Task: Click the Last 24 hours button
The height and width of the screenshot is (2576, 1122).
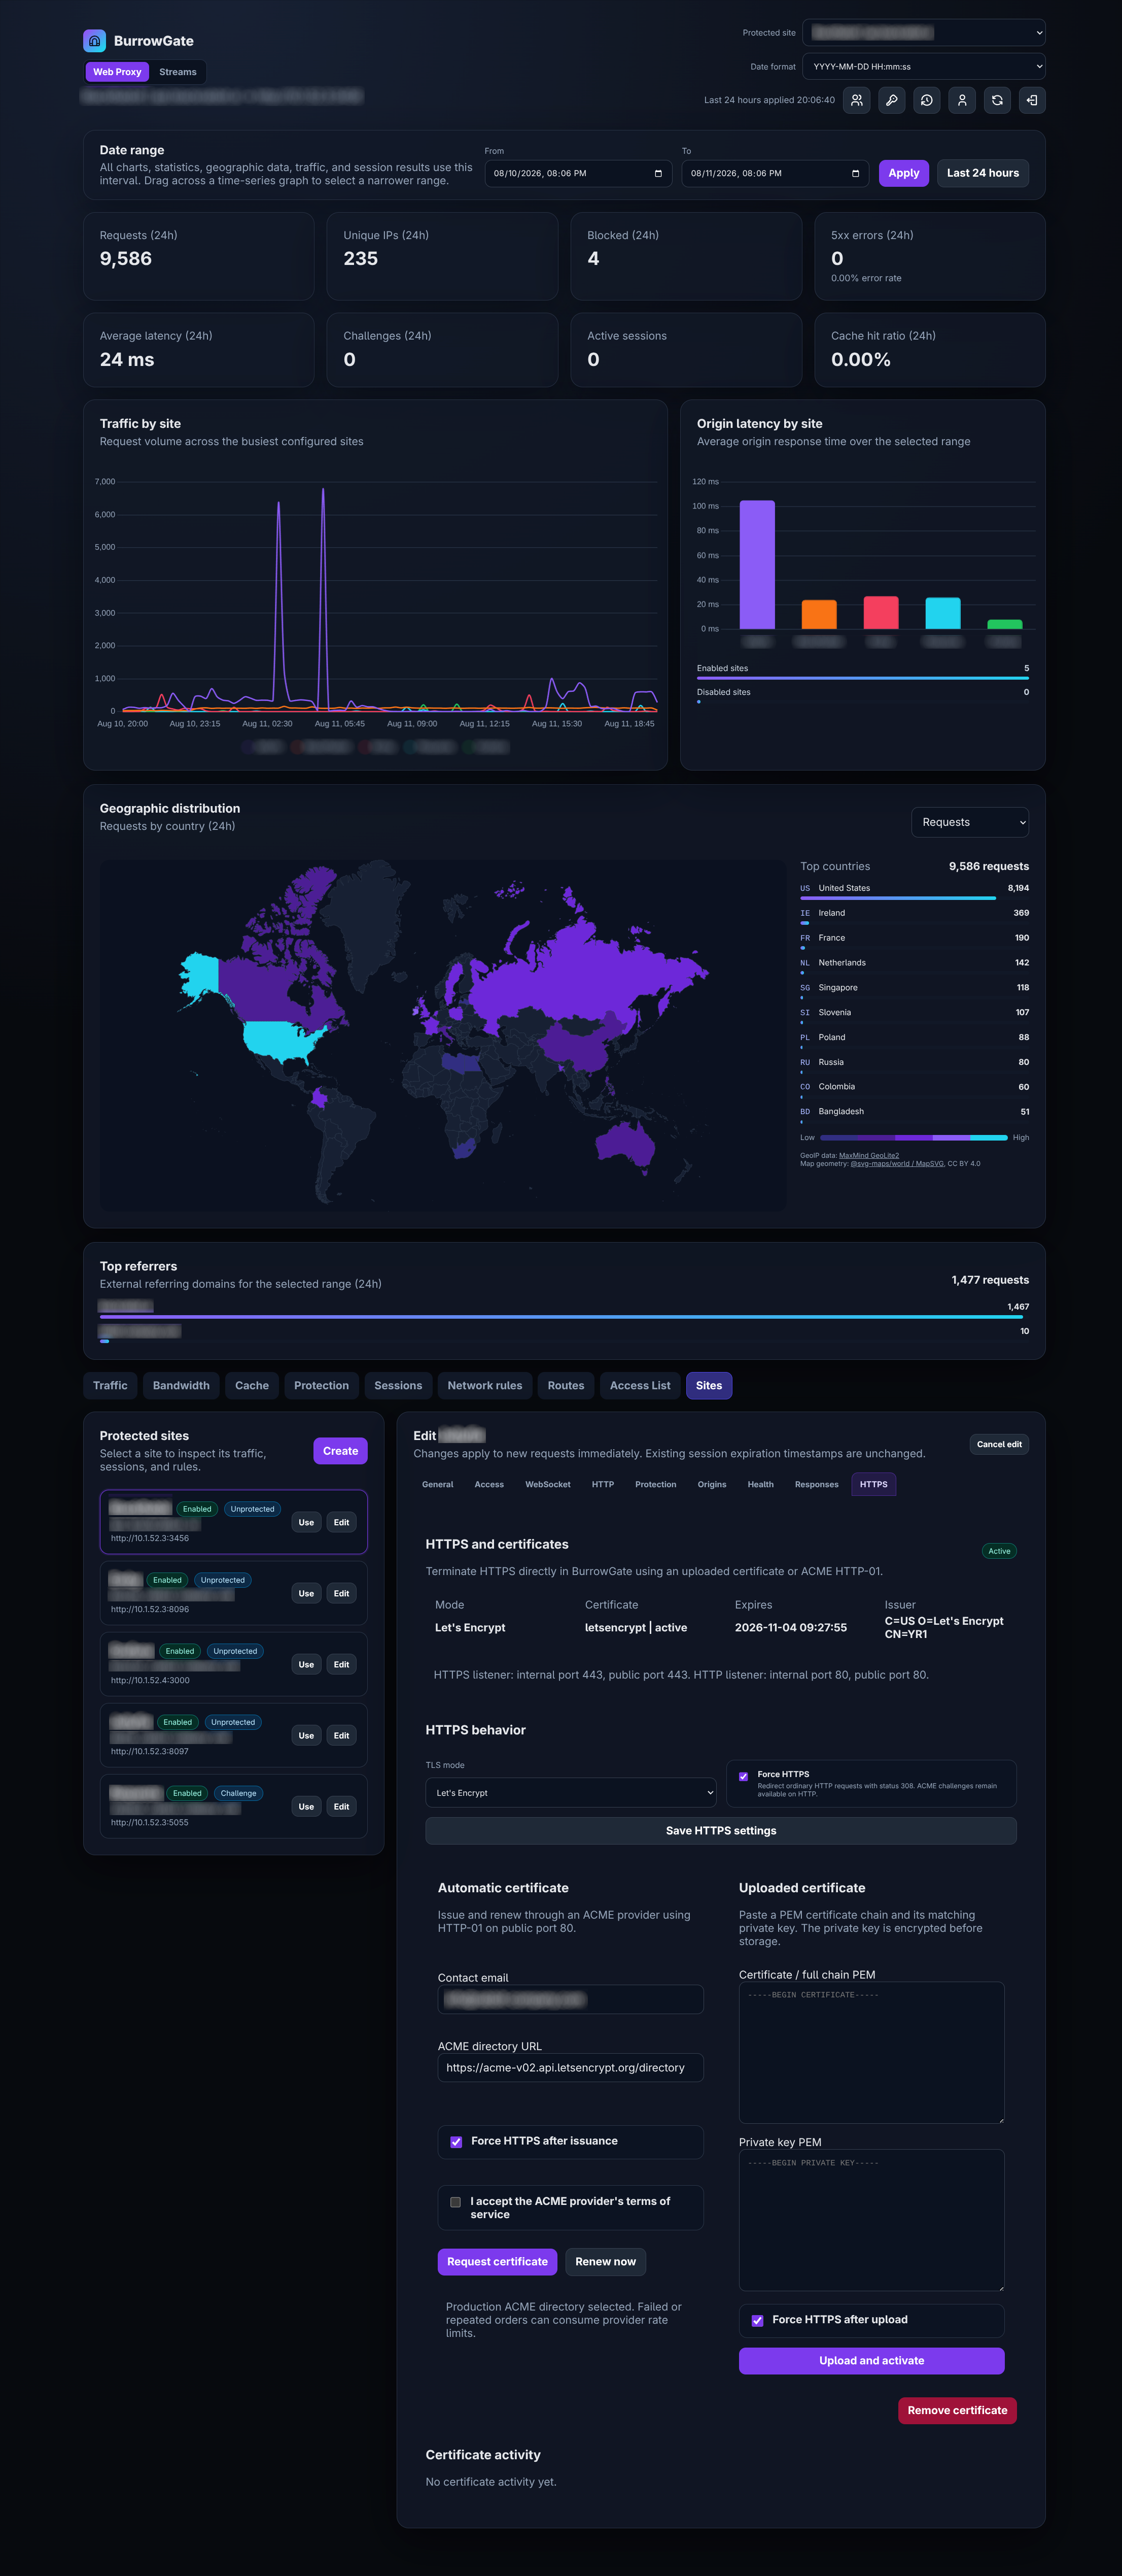Action: pyautogui.click(x=982, y=173)
